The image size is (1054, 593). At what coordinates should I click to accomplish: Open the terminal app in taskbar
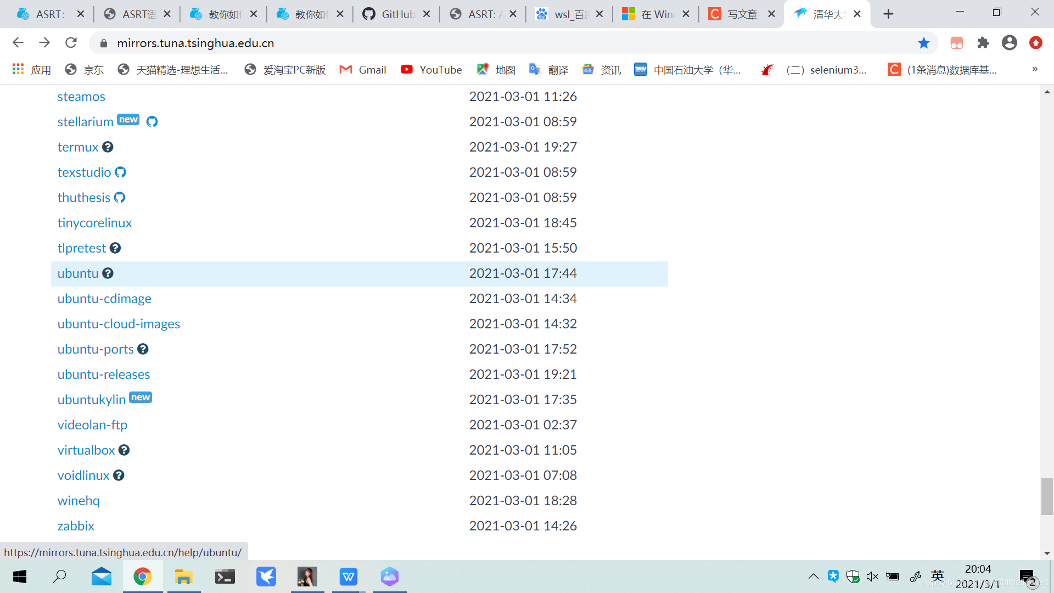(x=225, y=577)
